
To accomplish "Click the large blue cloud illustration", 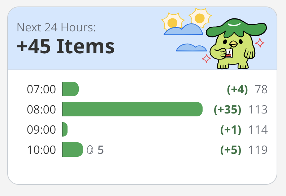I will pyautogui.click(x=183, y=30).
